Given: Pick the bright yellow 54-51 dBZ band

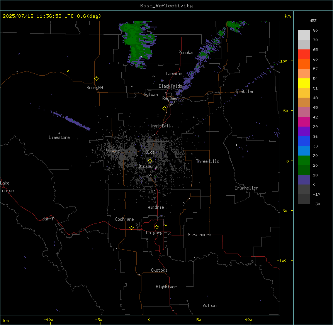Looking at the screenshot, I should coord(304,83).
